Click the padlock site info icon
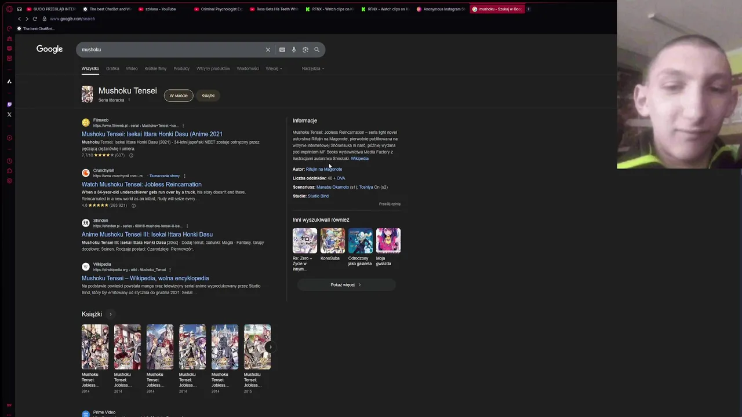 [x=44, y=19]
